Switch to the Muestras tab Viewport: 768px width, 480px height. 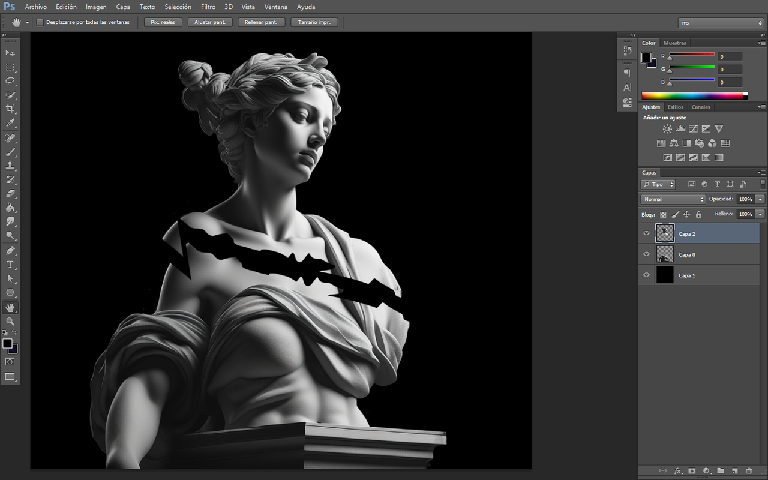click(x=675, y=43)
